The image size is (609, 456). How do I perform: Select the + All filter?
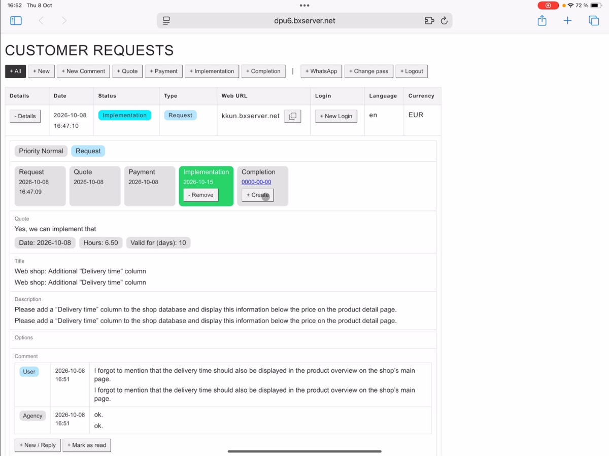point(15,71)
